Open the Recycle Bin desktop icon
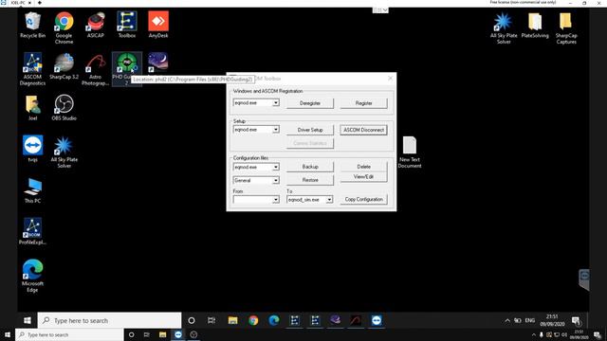Screen dimensions: 607x341 point(32,26)
